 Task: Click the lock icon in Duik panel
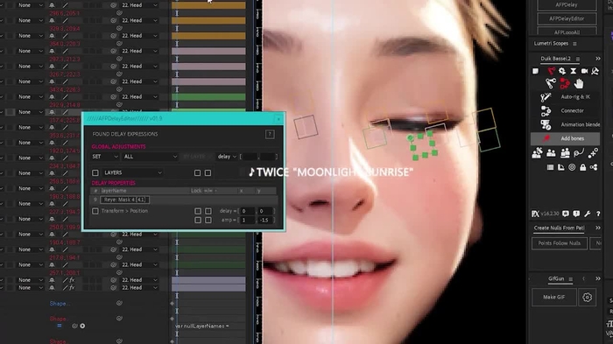coord(583,167)
